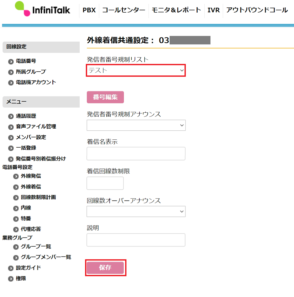Click the arrow icon beside 外線着信
The width and height of the screenshot is (294, 297).
coord(16,187)
